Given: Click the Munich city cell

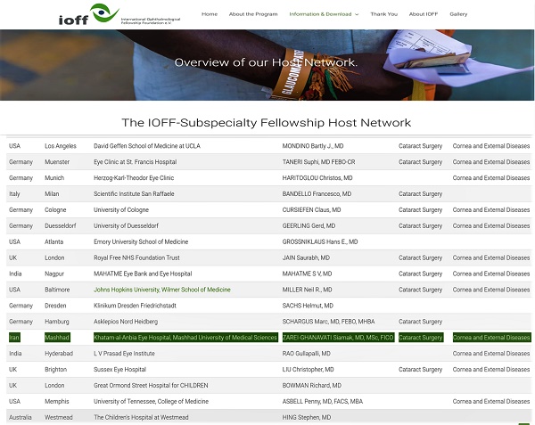Looking at the screenshot, I should [x=54, y=178].
